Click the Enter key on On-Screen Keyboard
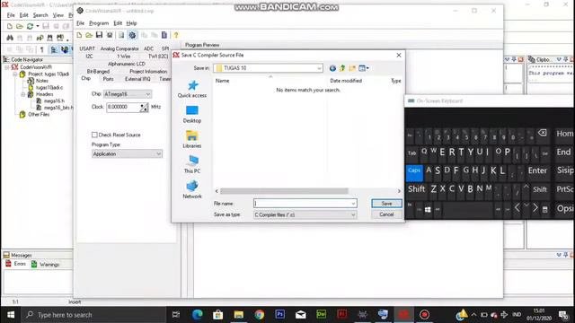The height and width of the screenshot is (323, 575). pyautogui.click(x=537, y=170)
